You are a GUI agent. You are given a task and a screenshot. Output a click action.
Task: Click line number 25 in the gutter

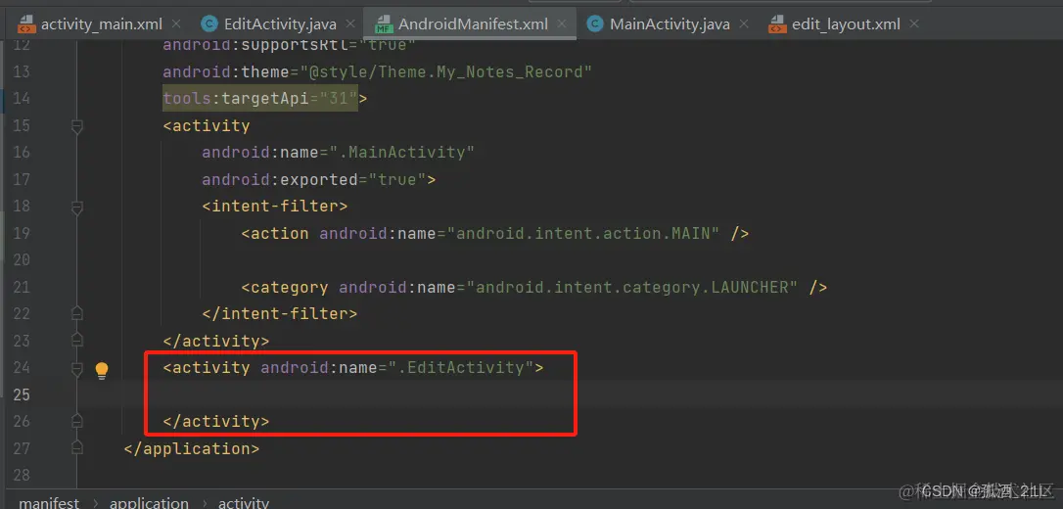[x=21, y=394]
